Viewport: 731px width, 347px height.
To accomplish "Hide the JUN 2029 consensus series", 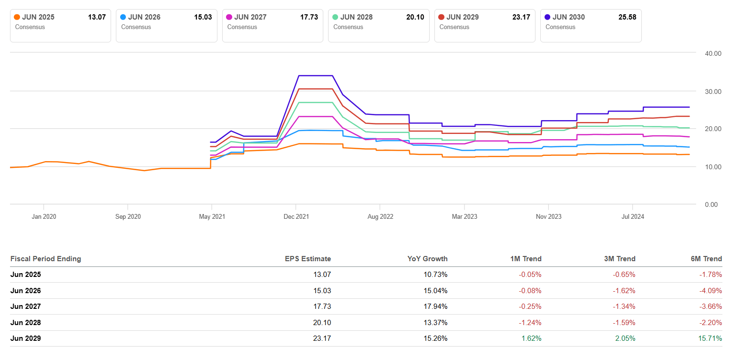I will coord(485,26).
